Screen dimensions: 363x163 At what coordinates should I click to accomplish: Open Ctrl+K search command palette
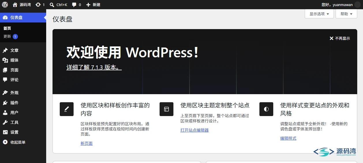pyautogui.click(x=58, y=5)
